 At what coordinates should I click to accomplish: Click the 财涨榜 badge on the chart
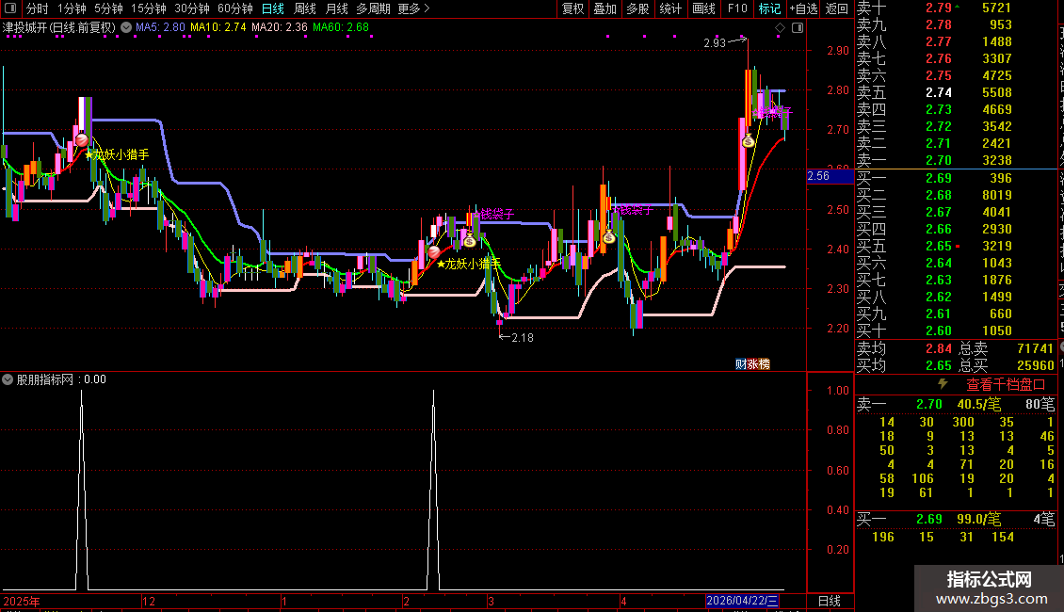(x=752, y=364)
